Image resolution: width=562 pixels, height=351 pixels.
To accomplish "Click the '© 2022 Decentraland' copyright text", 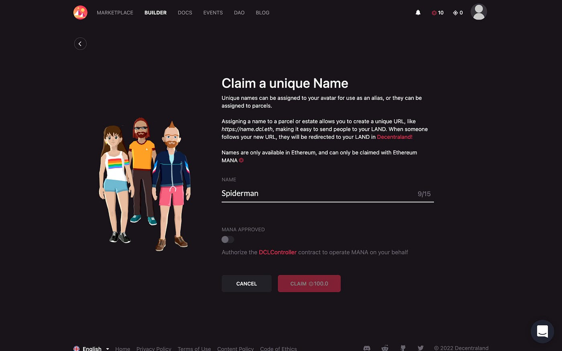I will (461, 348).
